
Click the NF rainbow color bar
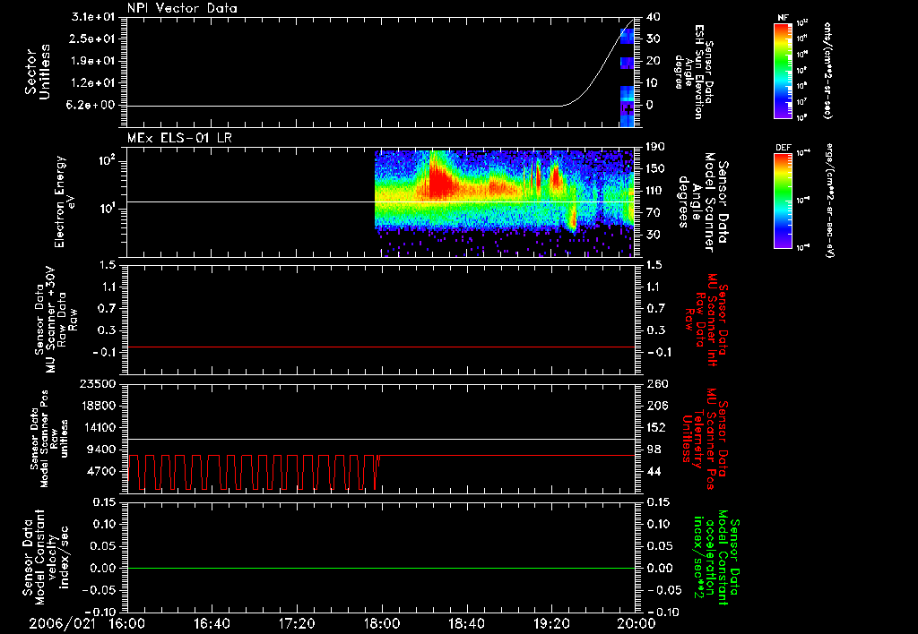pyautogui.click(x=783, y=70)
